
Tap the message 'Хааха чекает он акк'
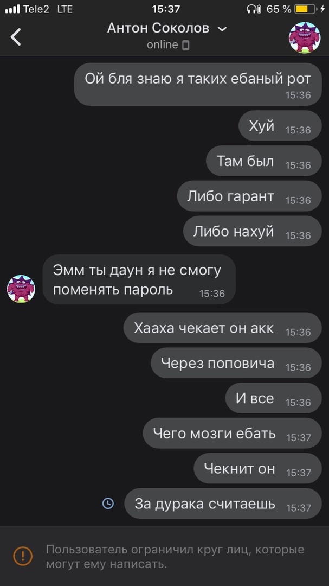click(223, 328)
